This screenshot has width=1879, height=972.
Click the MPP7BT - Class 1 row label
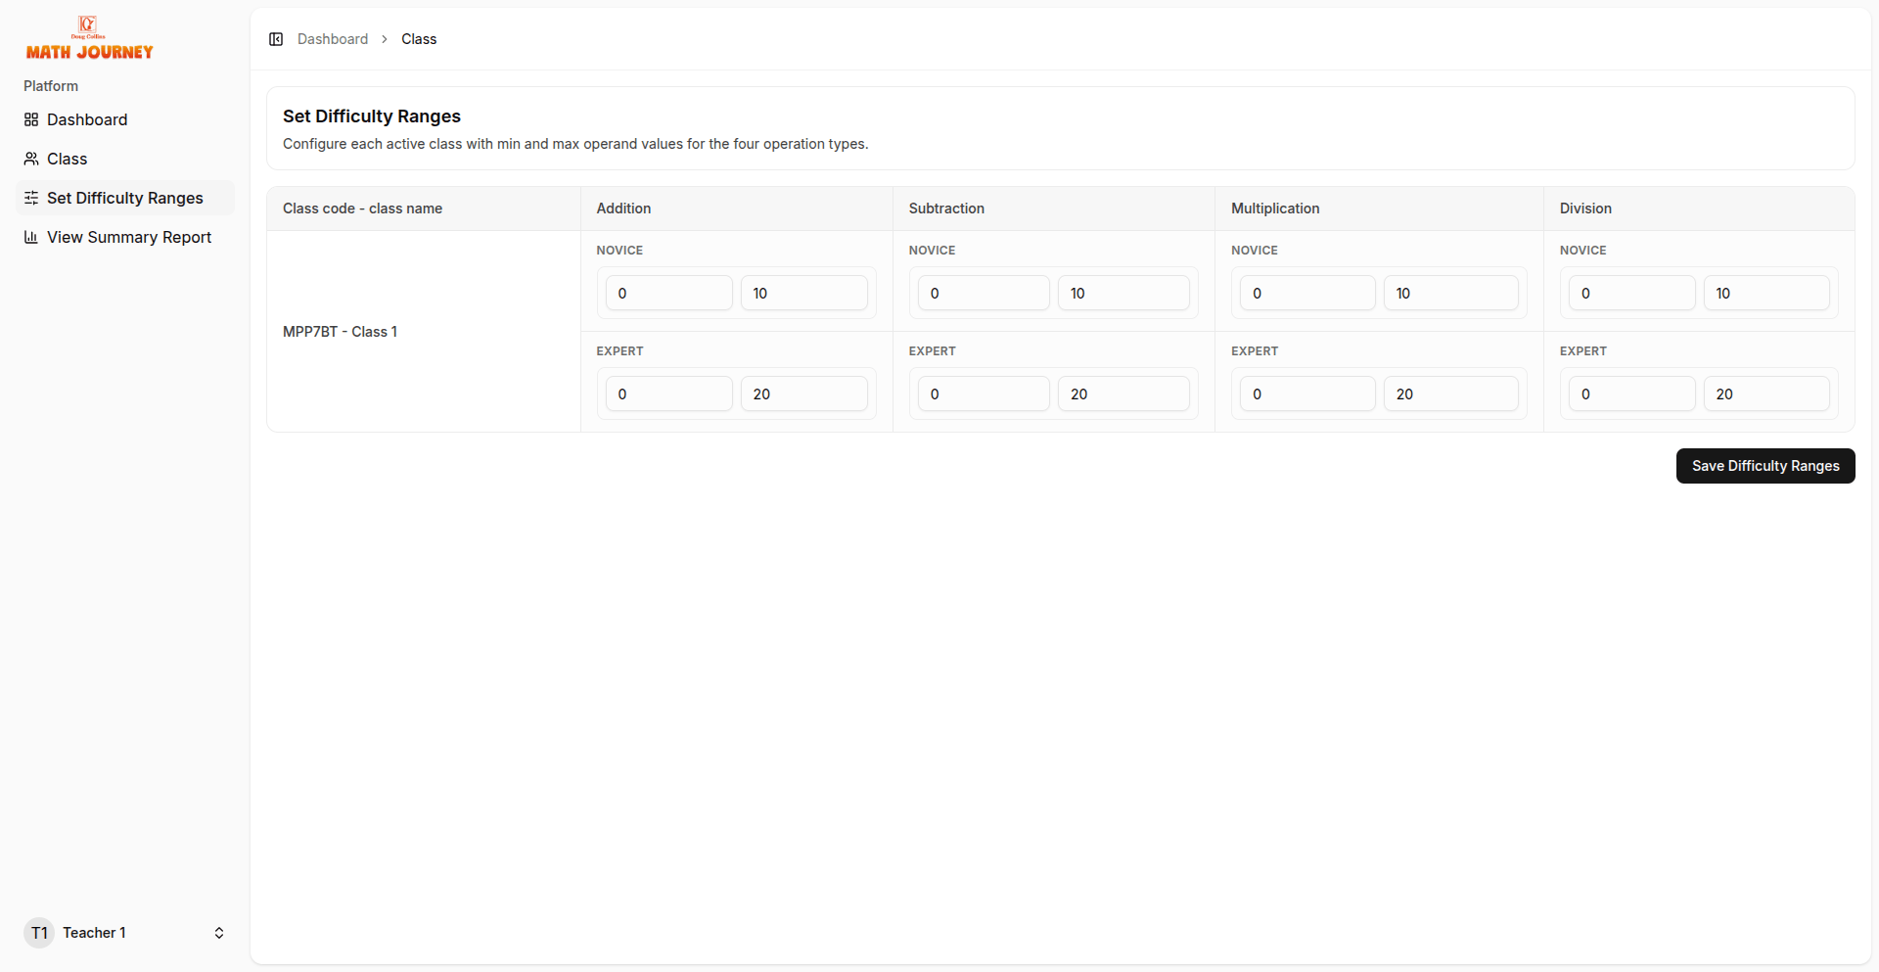pos(340,332)
